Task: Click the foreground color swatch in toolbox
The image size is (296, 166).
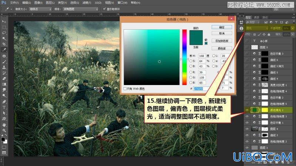Action: (x=3, y=139)
